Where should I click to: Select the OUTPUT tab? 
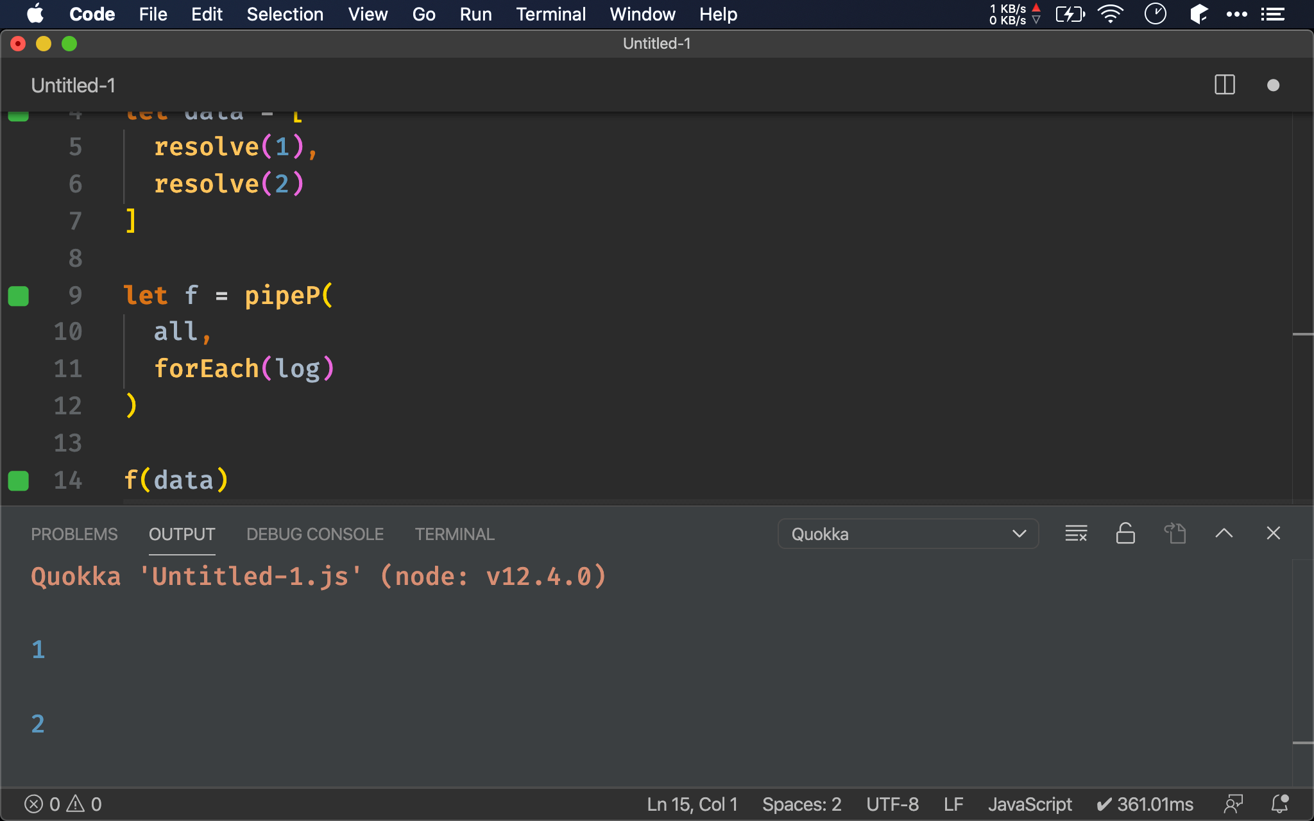[182, 534]
